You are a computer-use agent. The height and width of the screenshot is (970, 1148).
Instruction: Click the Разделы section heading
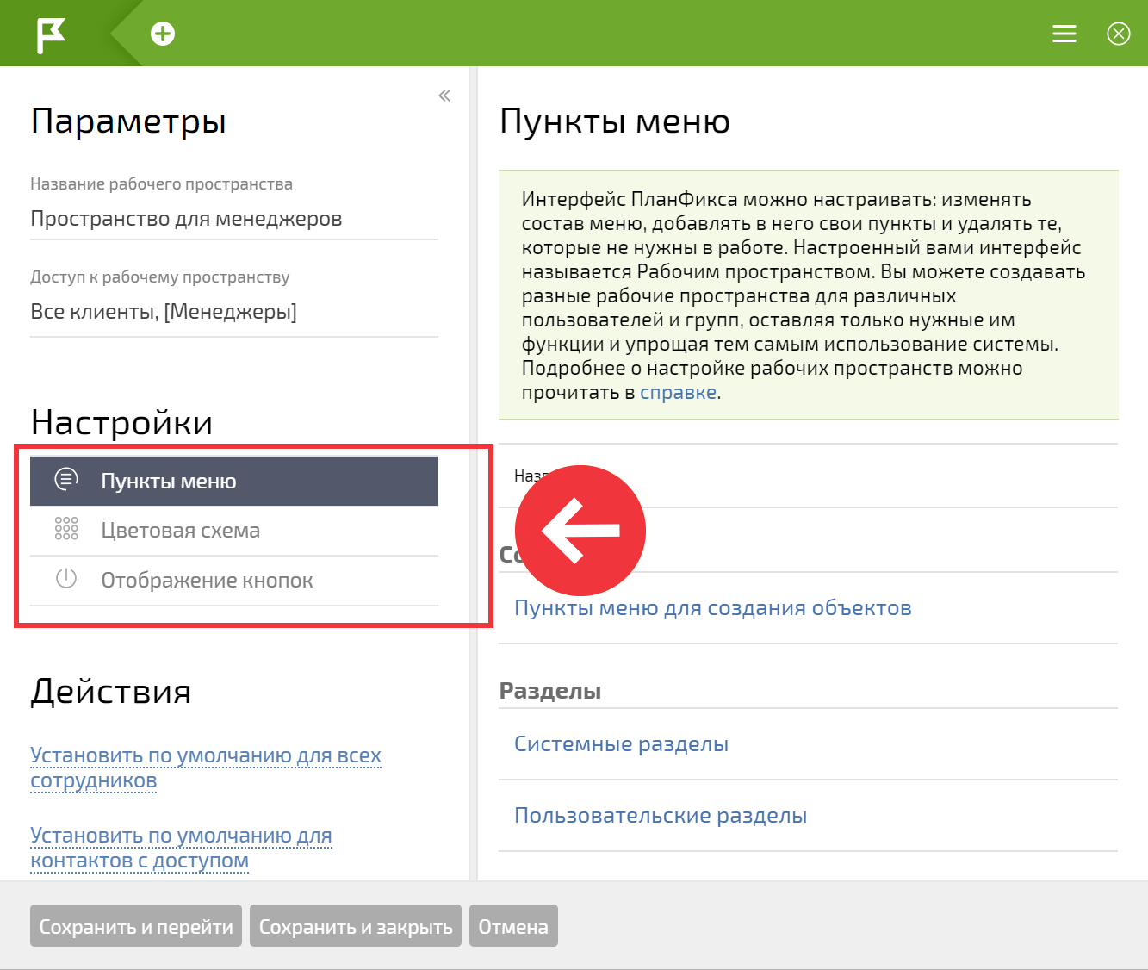point(550,691)
